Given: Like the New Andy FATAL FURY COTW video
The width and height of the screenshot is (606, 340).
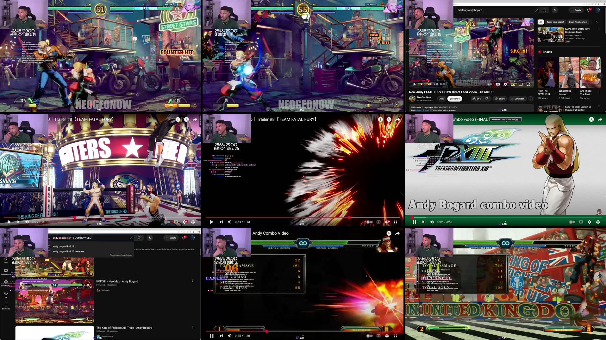Looking at the screenshot, I should coord(477,99).
